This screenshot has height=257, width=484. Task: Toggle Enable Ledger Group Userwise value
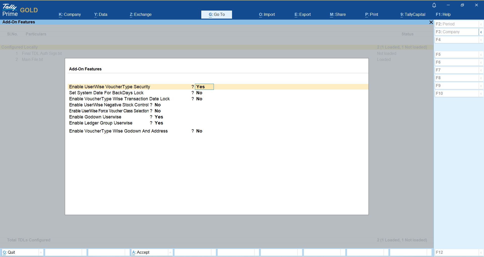(x=159, y=123)
